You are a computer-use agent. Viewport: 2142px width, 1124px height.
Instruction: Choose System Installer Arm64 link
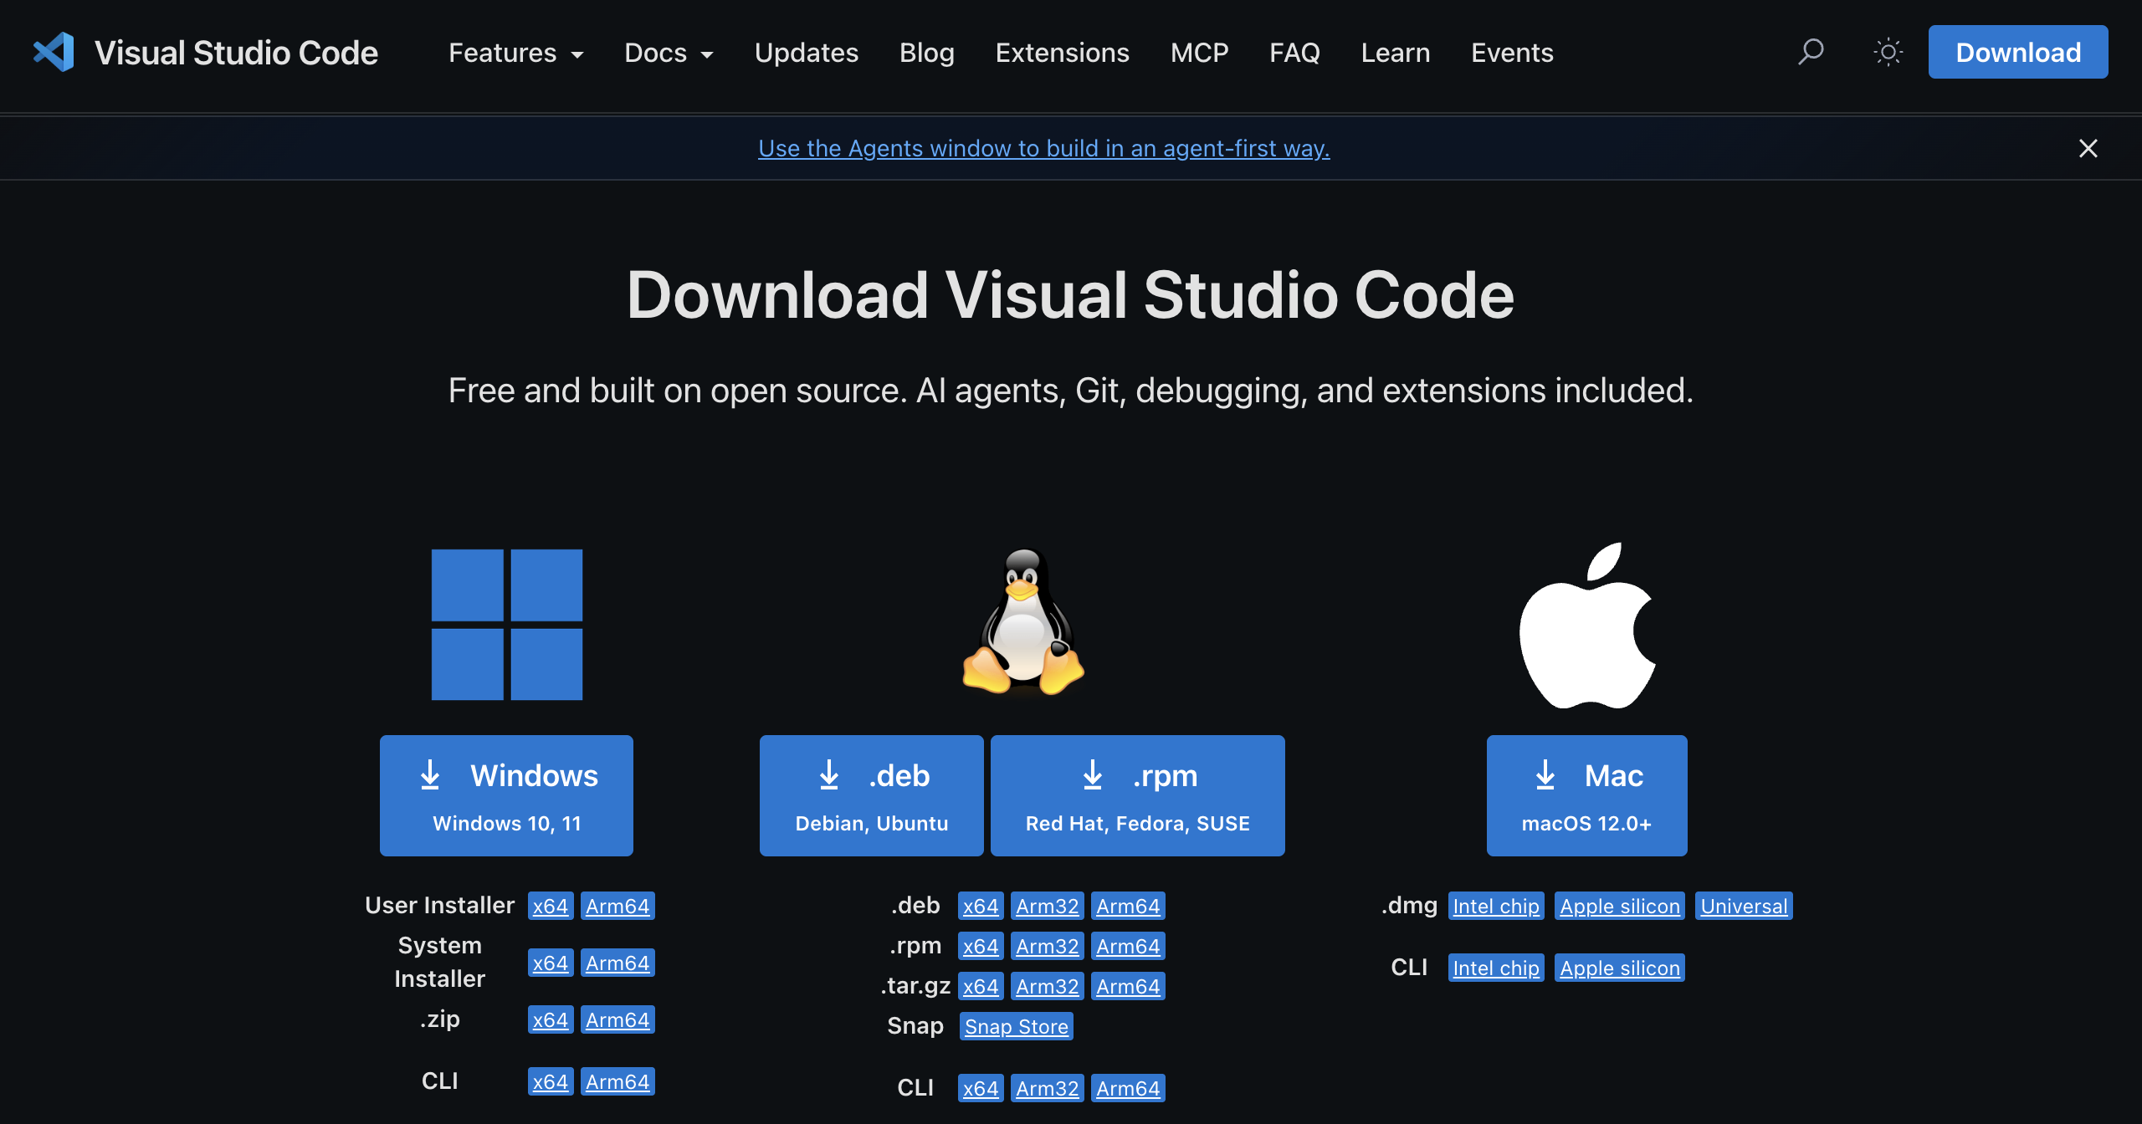[617, 963]
